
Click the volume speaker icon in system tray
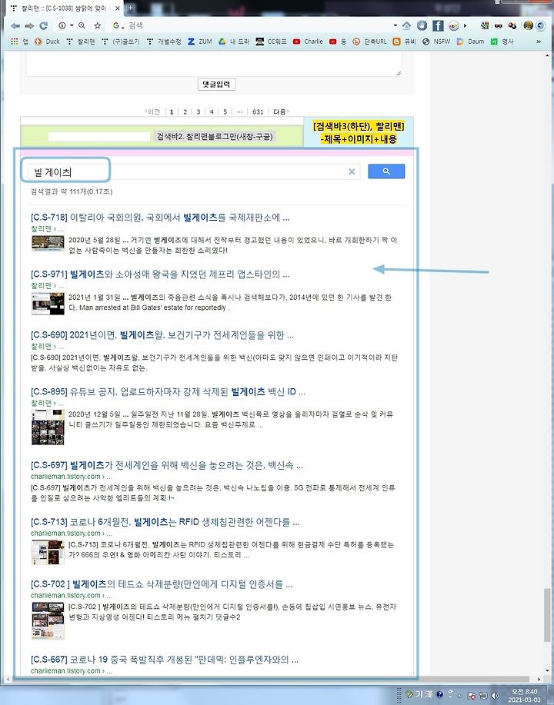[495, 695]
